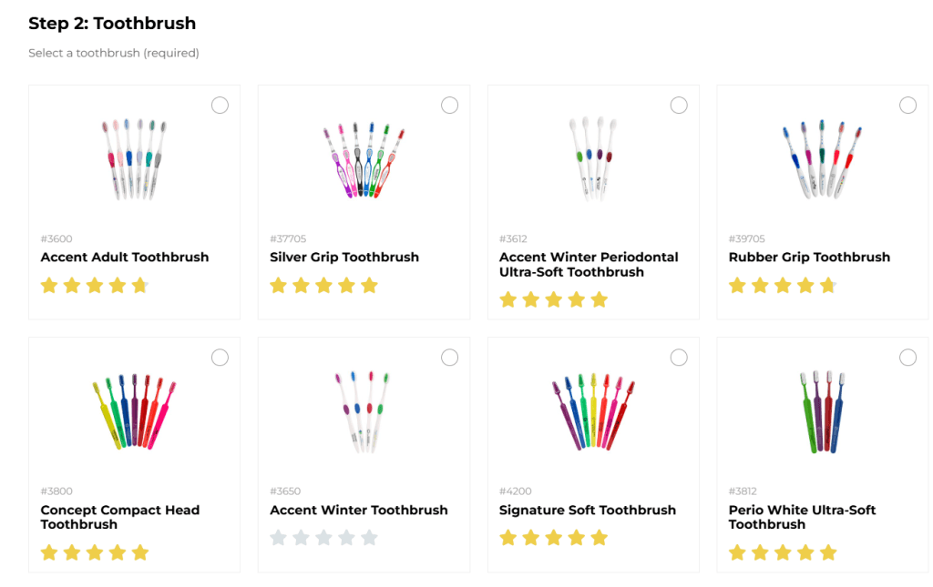Click the Accent Winter Toothbrush title
Image resolution: width=933 pixels, height=587 pixels.
pos(359,511)
